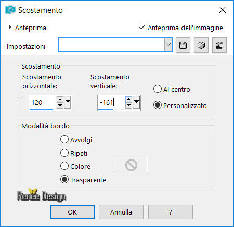Screen dimensions: 234x227
Task: Click the Scostamento app icon in title bar
Action: pos(10,10)
